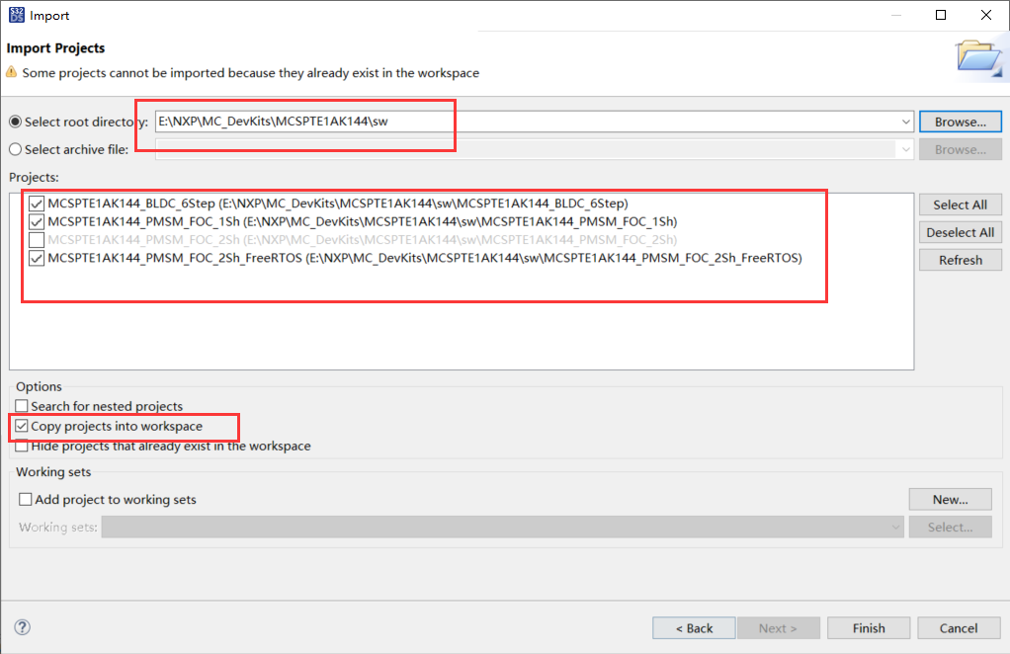Go Back to previous wizard page

point(694,628)
